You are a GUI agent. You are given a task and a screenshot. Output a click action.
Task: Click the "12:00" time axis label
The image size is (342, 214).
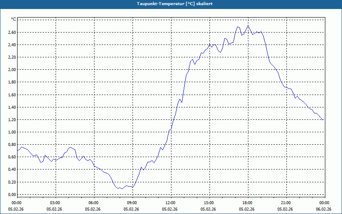(x=171, y=203)
